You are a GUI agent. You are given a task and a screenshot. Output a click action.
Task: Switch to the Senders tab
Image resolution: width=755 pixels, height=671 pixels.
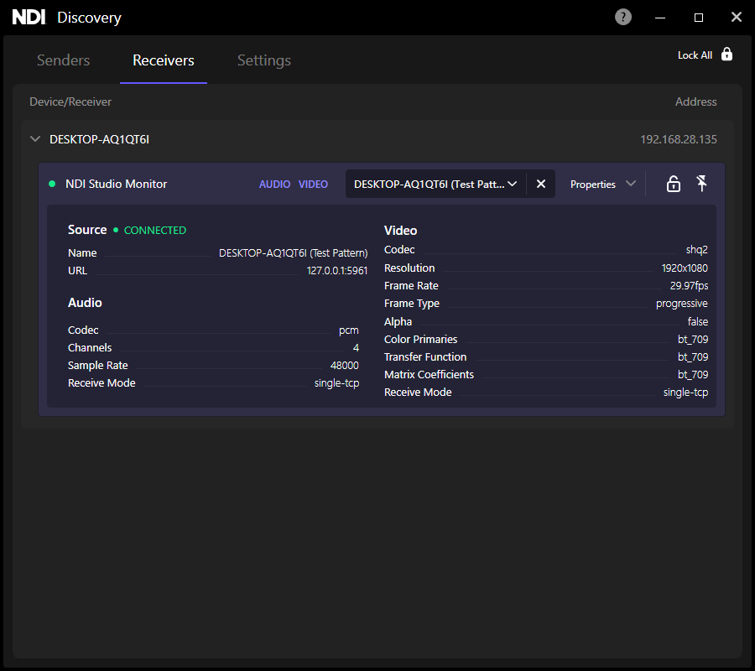63,60
